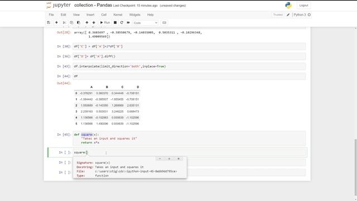The height and width of the screenshot is (201, 357).
Task: Paste cells below icon
Action: pos(79,22)
